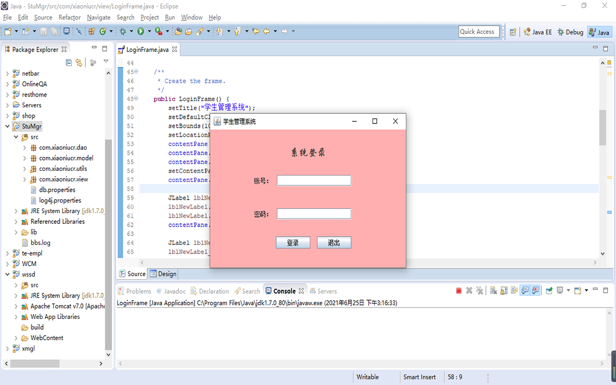Select the Java perspective button

click(x=599, y=32)
